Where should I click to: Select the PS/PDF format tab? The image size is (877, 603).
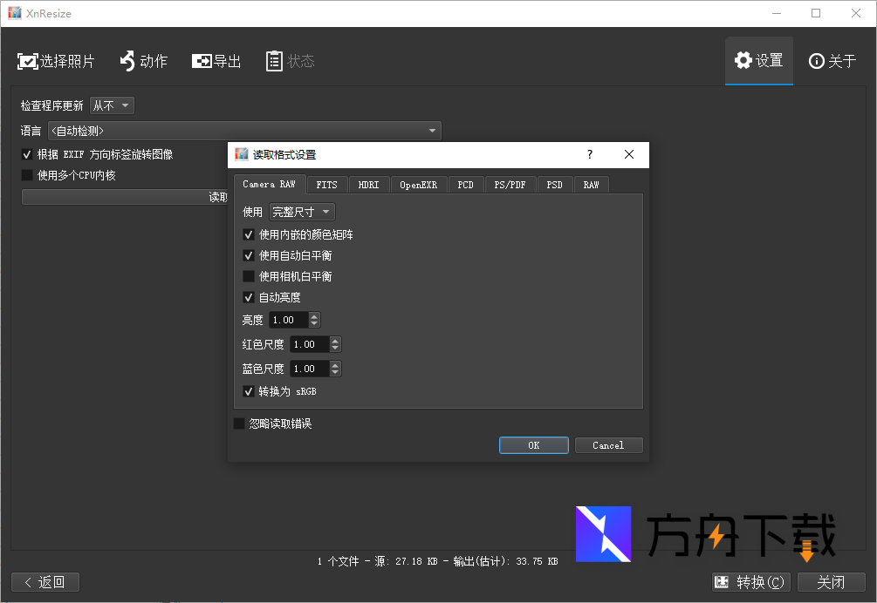510,184
